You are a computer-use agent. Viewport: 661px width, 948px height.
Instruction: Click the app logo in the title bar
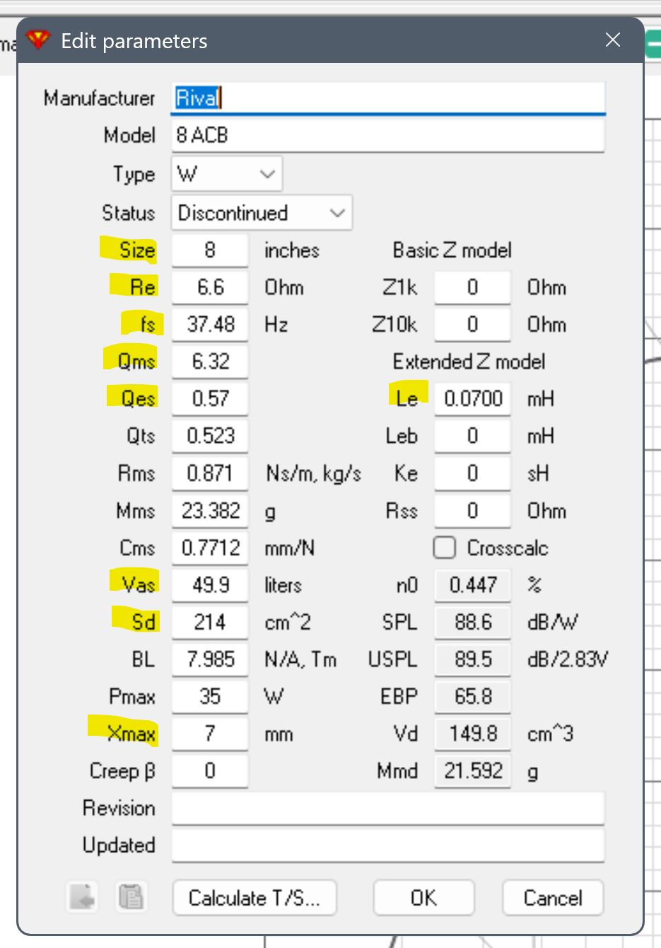38,40
